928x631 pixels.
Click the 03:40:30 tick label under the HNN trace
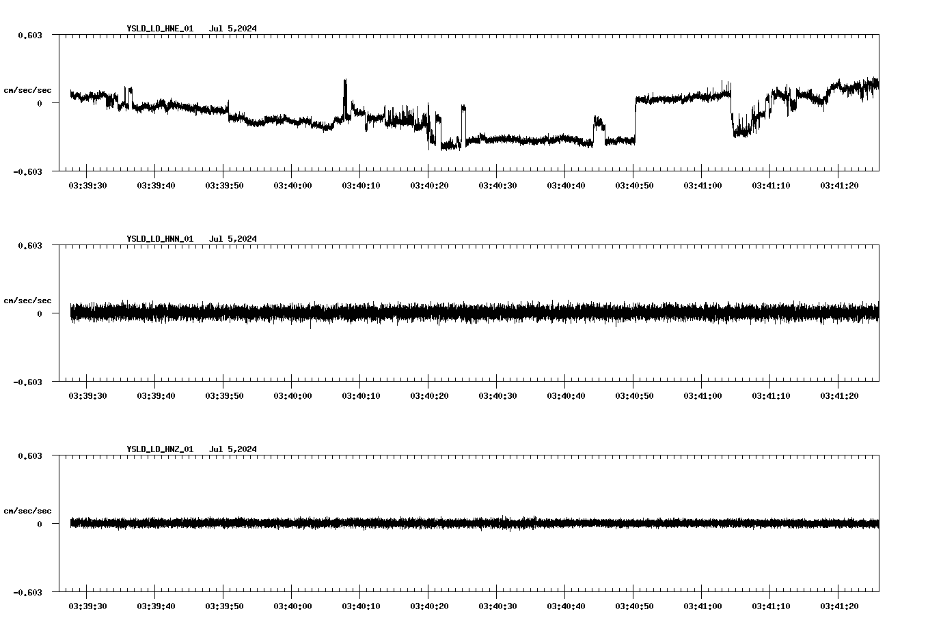point(496,394)
